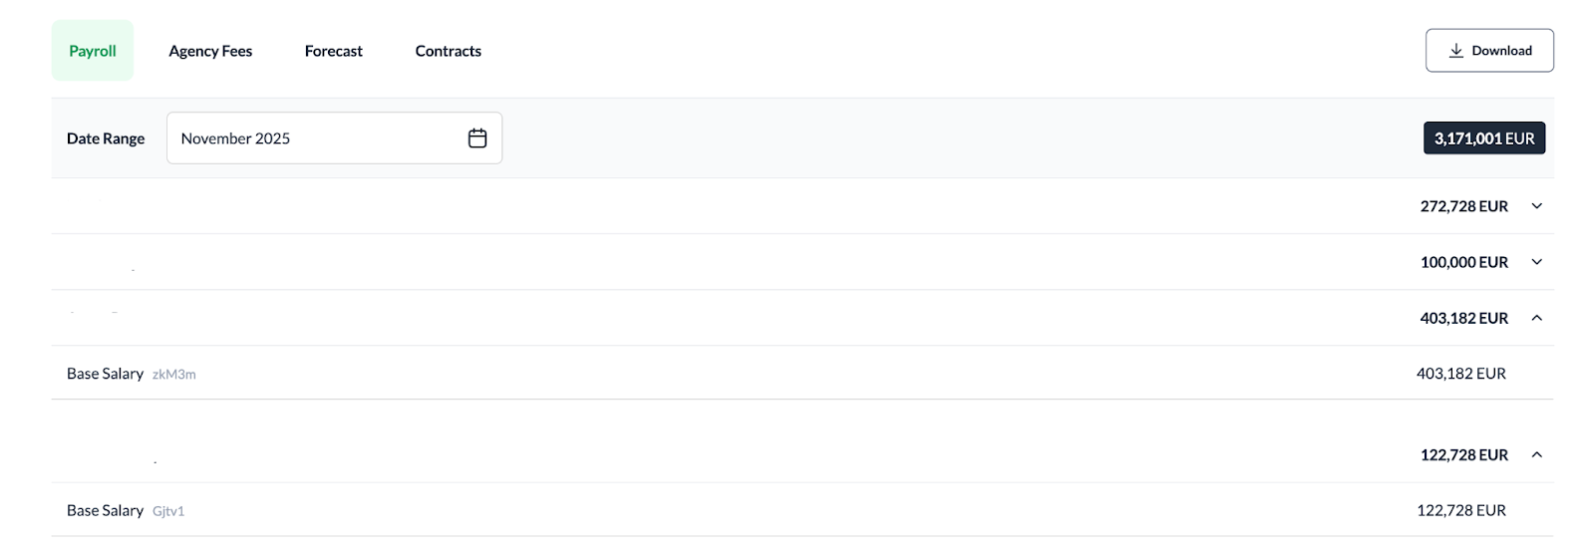1595x552 pixels.
Task: Collapse the 403,182 EUR payroll group
Action: point(1536,318)
